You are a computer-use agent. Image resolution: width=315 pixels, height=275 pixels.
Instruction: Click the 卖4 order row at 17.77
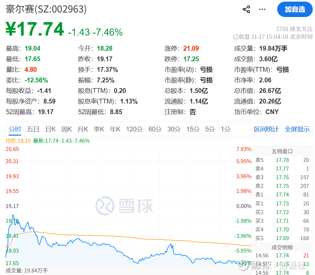pos(282,169)
